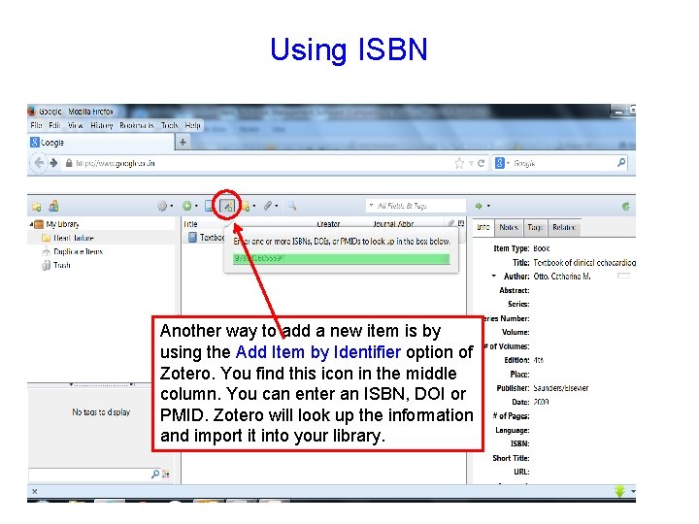The width and height of the screenshot is (699, 524).
Task: Open the File menu
Action: 37,125
